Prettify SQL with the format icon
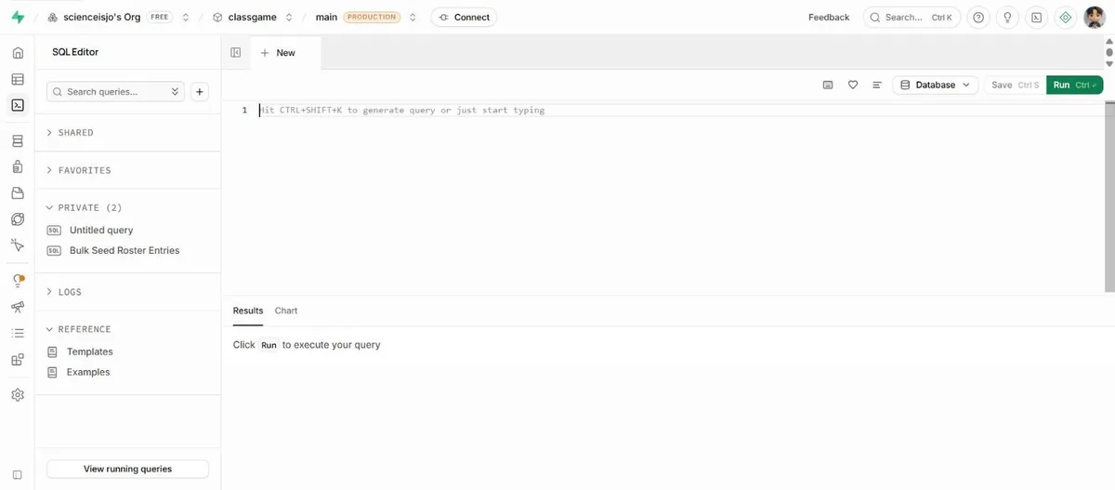 (877, 85)
